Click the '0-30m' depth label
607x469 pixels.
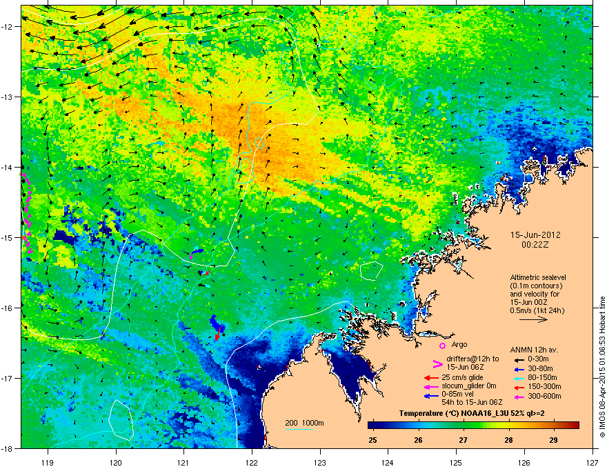pos(538,359)
